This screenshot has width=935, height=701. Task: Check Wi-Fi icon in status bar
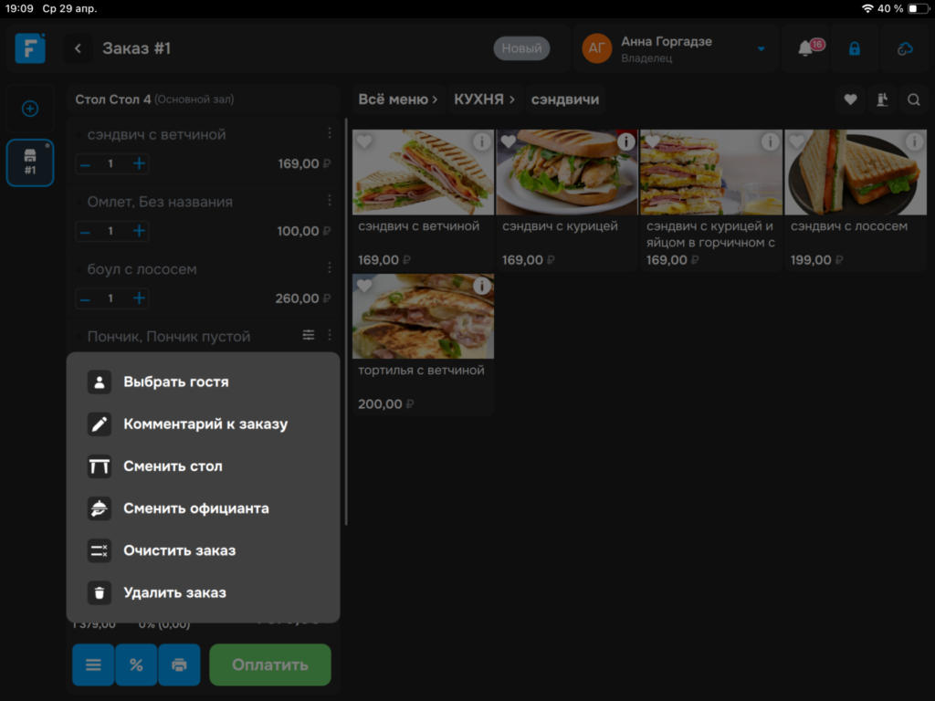pyautogui.click(x=867, y=8)
